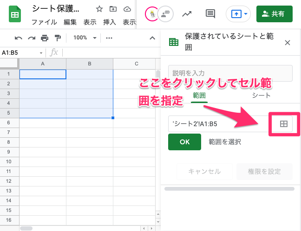The image size is (301, 231).
Task: Open the Google Sheets home icon
Action: click(15, 14)
